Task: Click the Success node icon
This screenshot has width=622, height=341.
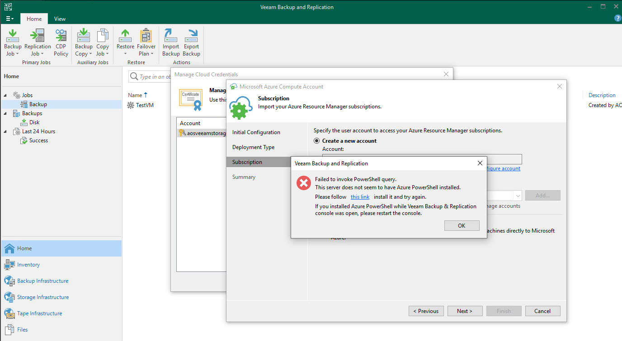Action: point(24,140)
